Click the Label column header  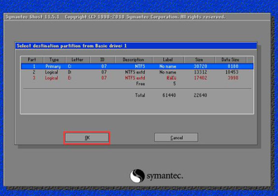point(168,59)
